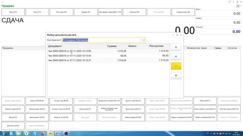Open Yandex Browser from the taskbar
Viewport: 243px width, 136px height.
point(27,133)
